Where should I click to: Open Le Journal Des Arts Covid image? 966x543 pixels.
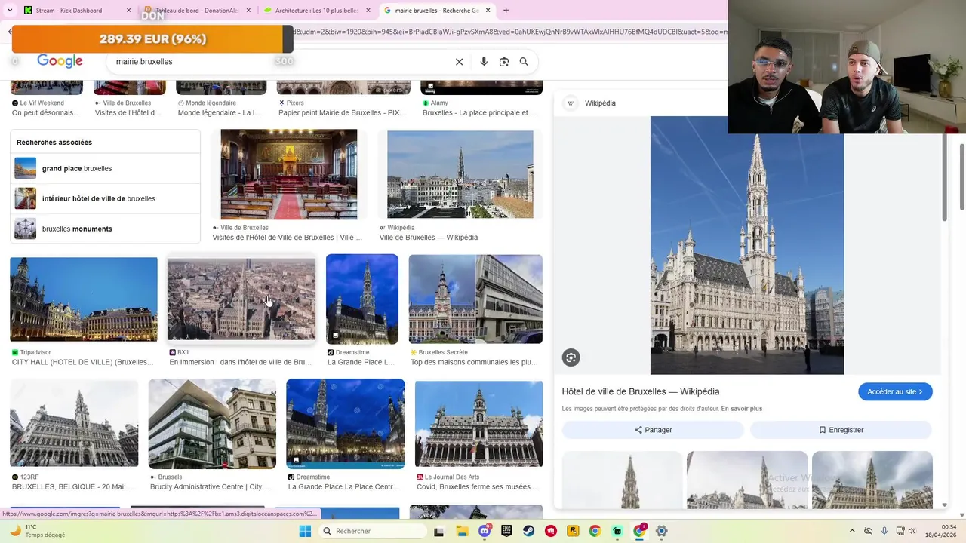(478, 424)
